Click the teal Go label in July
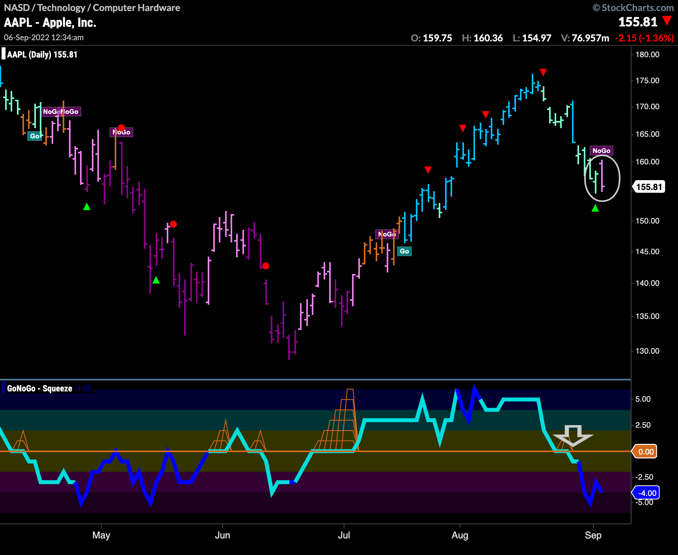Viewport: 678px width, 555px height. tap(404, 251)
